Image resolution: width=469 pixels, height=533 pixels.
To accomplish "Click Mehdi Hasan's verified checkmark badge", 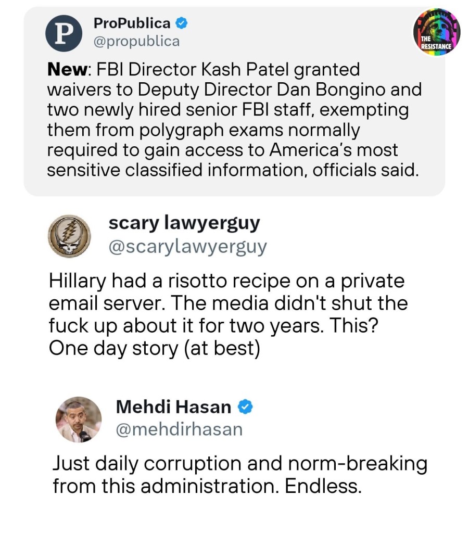I will tap(245, 407).
